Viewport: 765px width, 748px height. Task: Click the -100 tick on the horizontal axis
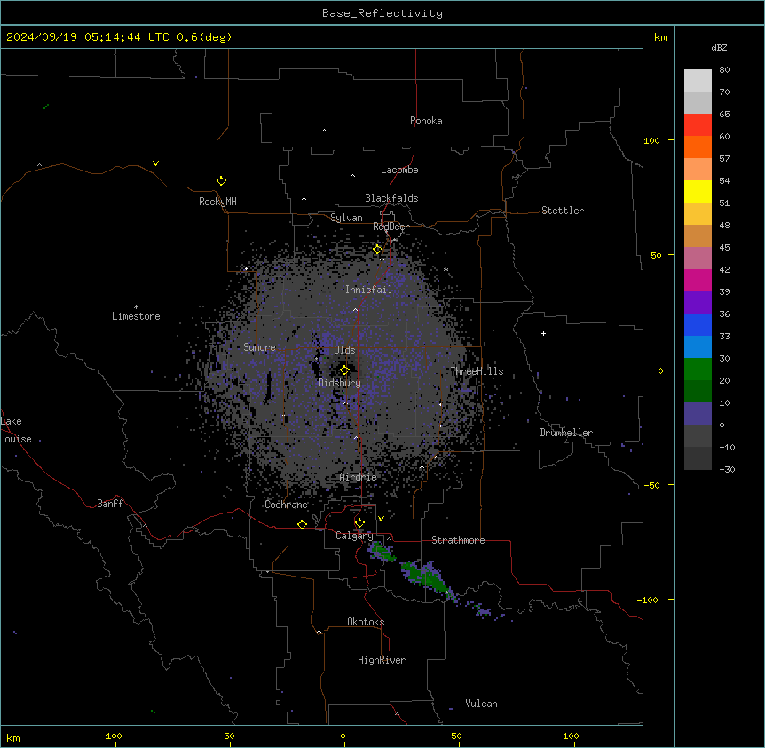[111, 736]
